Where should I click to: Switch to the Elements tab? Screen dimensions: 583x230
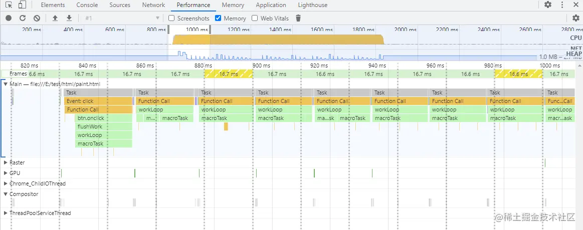[53, 5]
